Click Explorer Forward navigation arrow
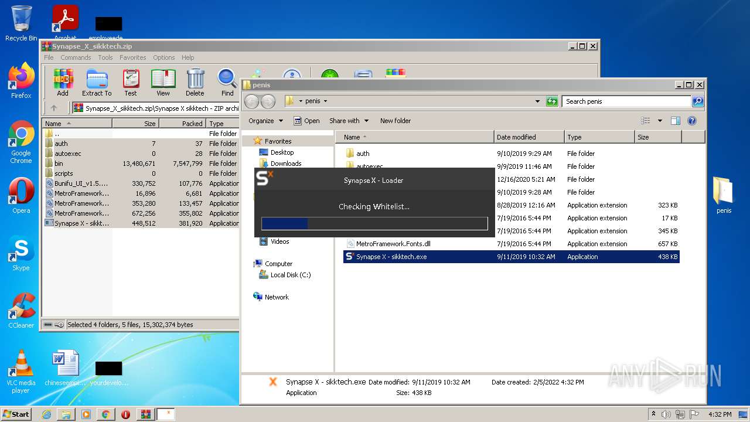 [x=268, y=101]
